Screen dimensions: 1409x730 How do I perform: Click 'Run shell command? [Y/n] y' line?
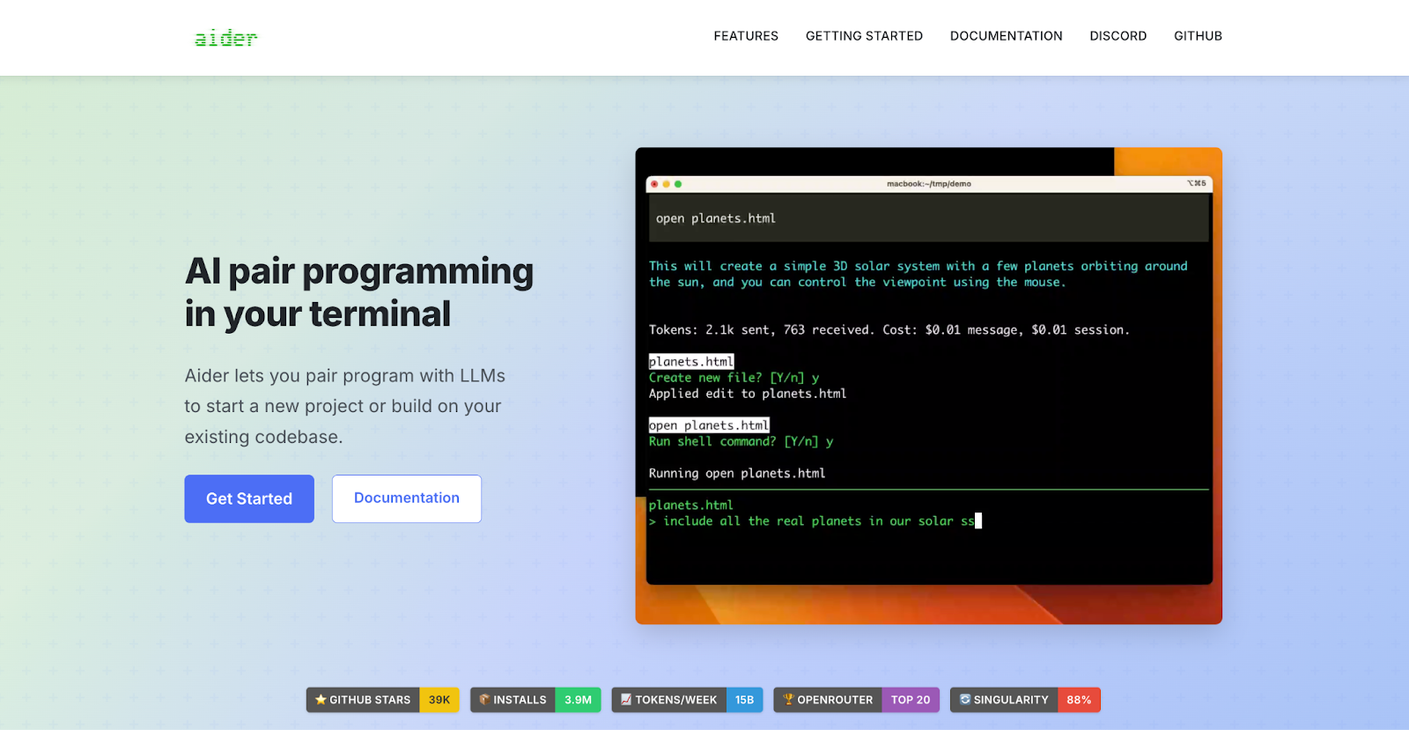[741, 441]
